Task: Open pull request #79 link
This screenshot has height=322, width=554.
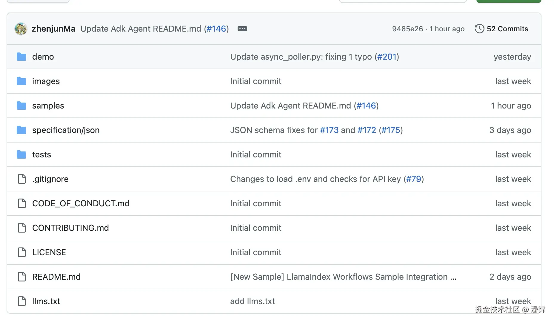Action: pyautogui.click(x=414, y=179)
